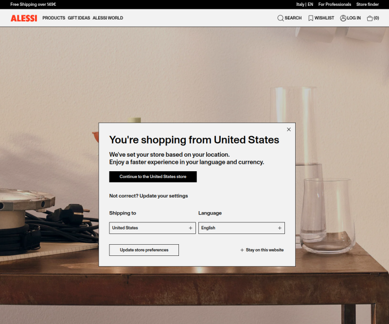Image resolution: width=389 pixels, height=324 pixels.
Task: Click plus icon in English language field
Action: point(280,228)
